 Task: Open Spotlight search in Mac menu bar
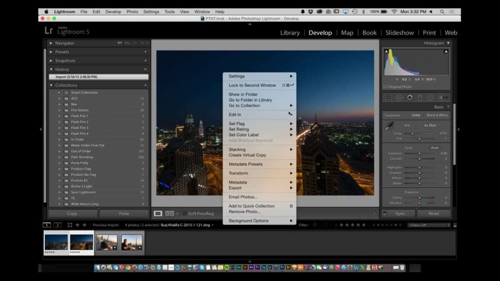tap(442, 12)
